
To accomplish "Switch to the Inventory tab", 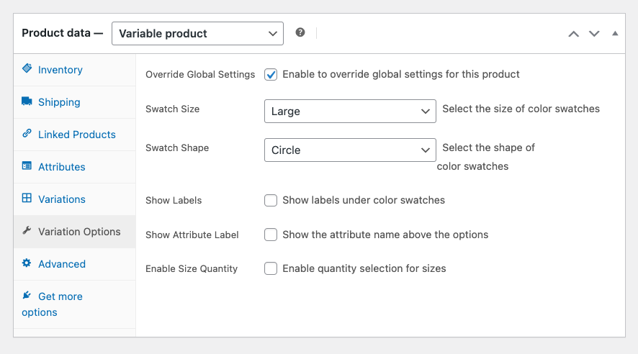I will click(x=74, y=70).
